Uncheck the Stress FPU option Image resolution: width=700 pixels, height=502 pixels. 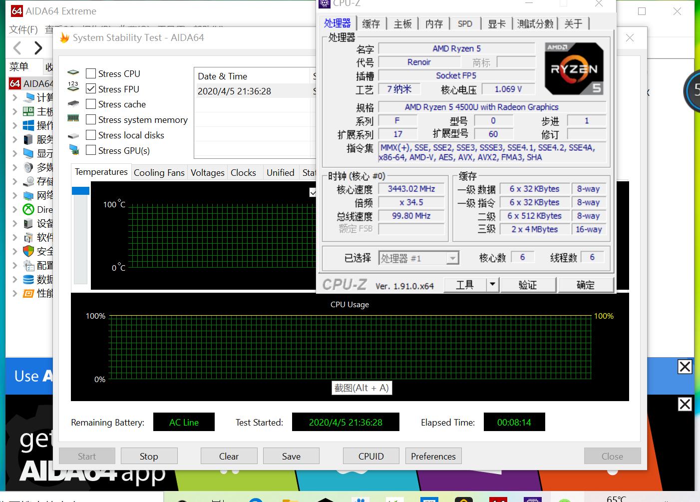(91, 89)
